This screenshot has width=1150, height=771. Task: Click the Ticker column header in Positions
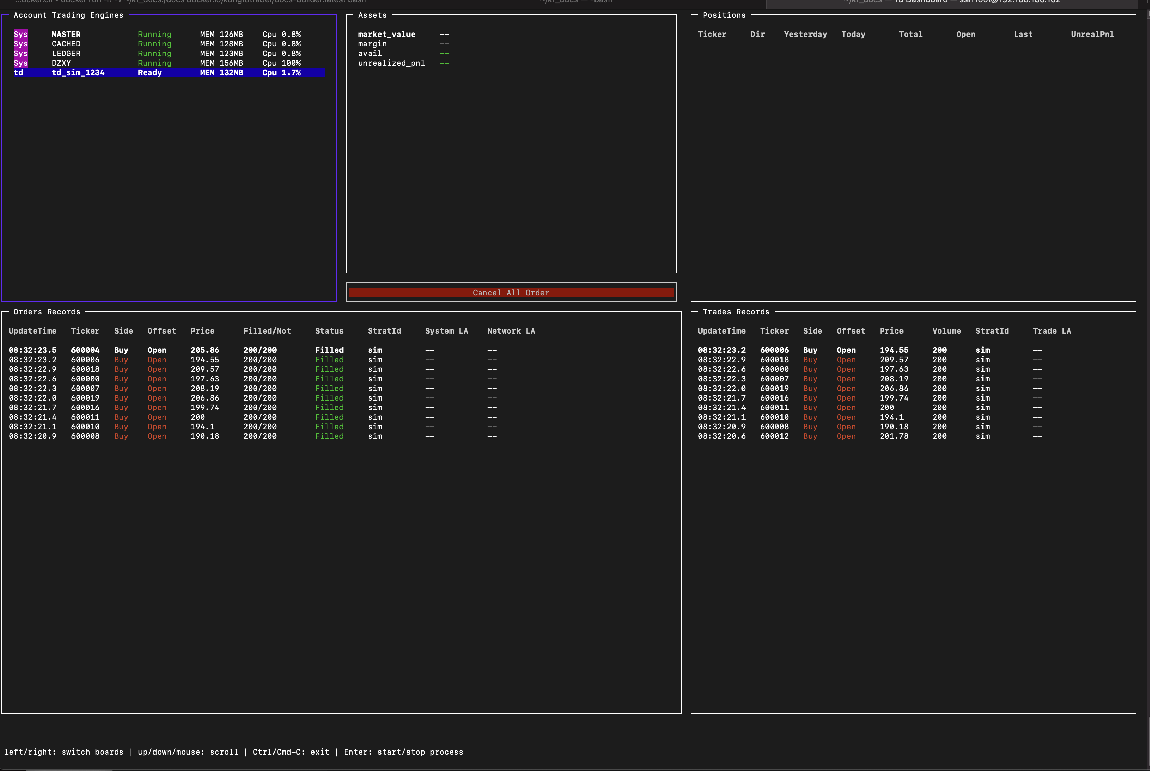pos(712,35)
